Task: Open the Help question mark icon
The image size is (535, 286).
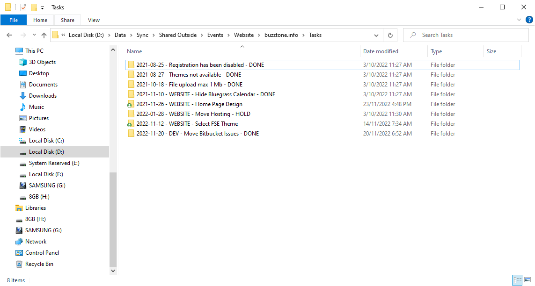Action: click(528, 20)
